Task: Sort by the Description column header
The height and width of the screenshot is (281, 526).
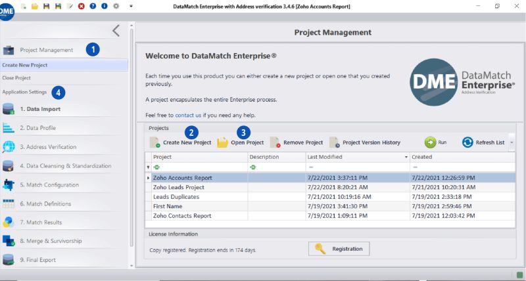Action: 277,157
